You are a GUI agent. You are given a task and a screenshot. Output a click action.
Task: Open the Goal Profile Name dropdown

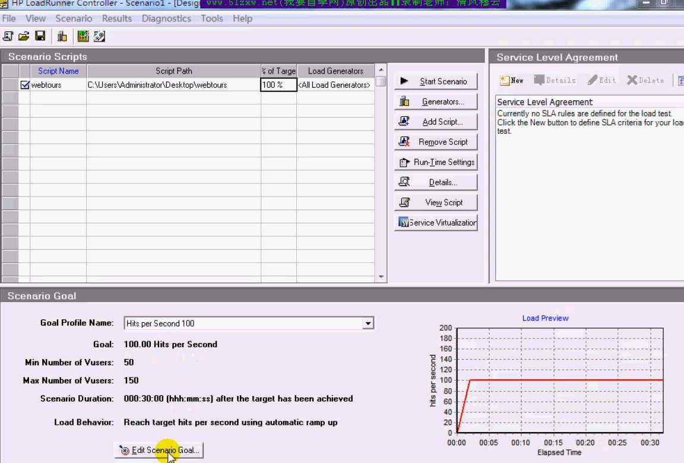(x=368, y=324)
